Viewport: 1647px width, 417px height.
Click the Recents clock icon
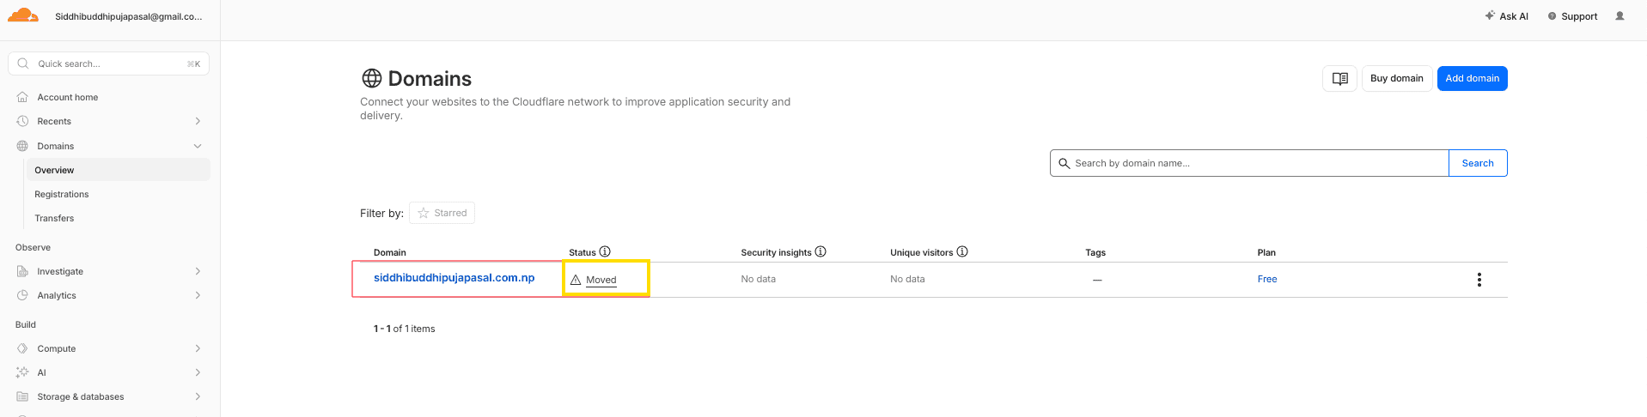(22, 121)
